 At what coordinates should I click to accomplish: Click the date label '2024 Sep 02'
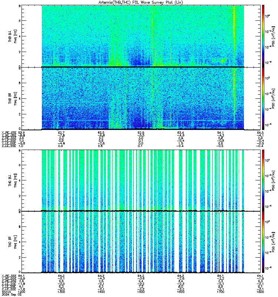[11, 295]
